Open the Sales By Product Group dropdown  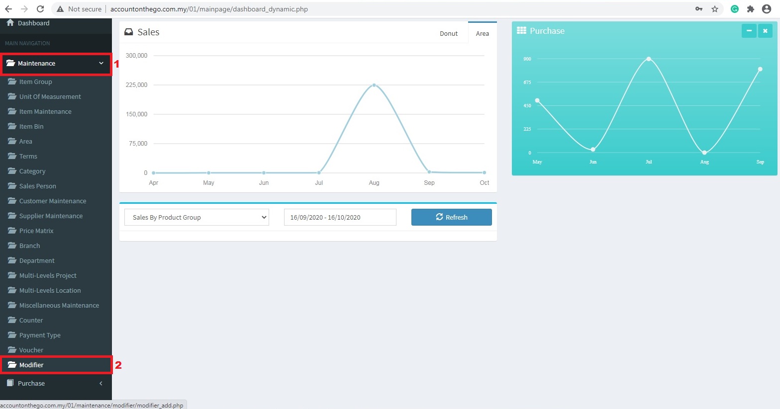[x=196, y=217]
